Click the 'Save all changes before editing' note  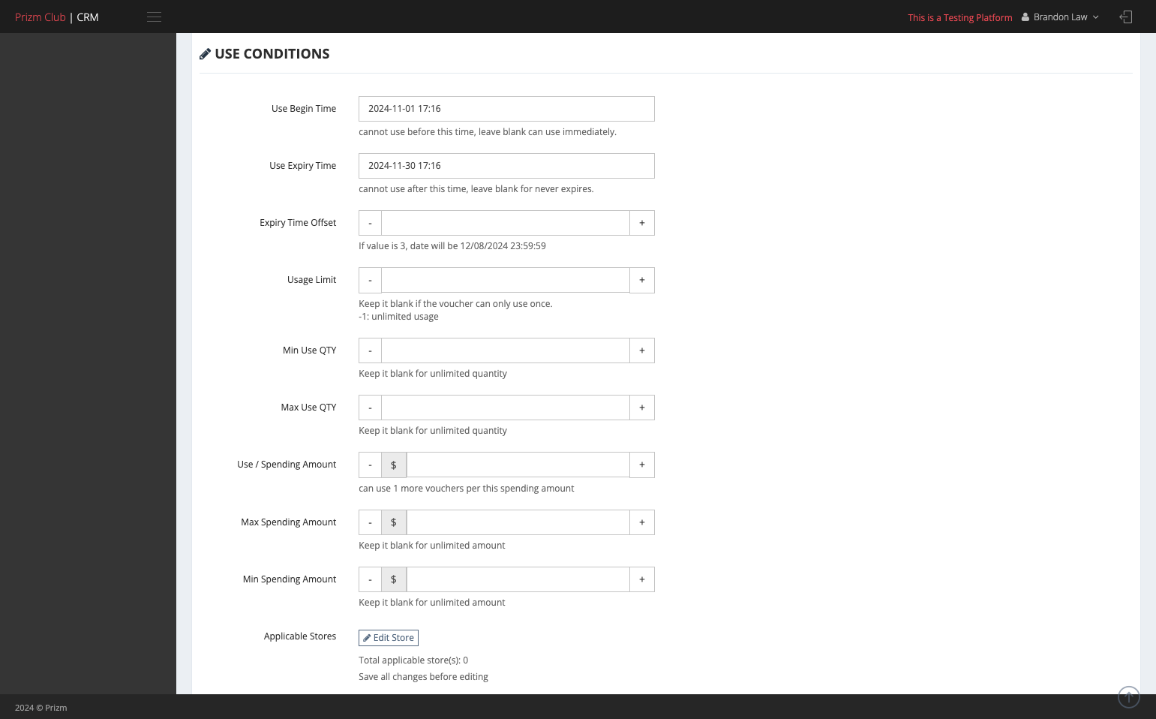(x=423, y=677)
